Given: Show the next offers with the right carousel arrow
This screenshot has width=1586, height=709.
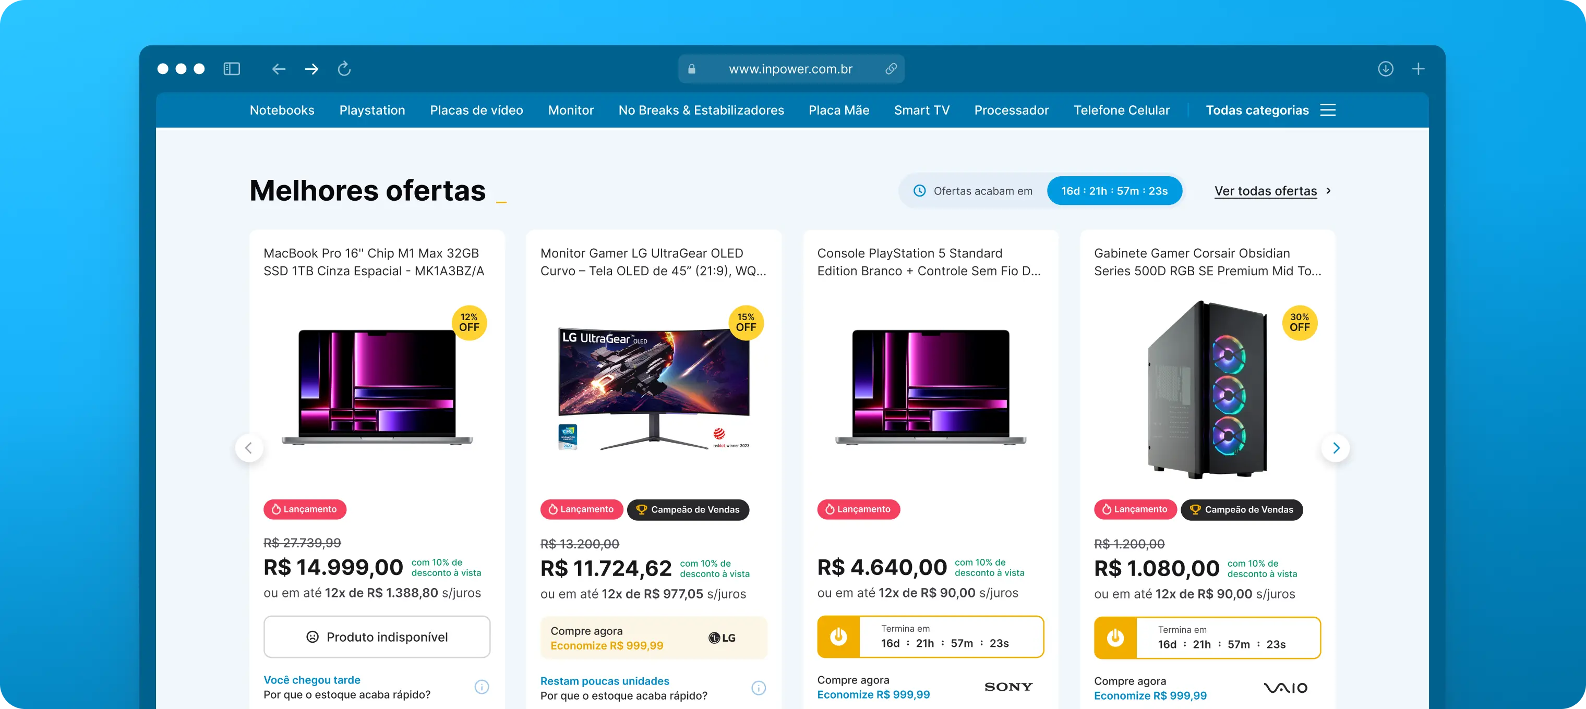Looking at the screenshot, I should point(1336,448).
